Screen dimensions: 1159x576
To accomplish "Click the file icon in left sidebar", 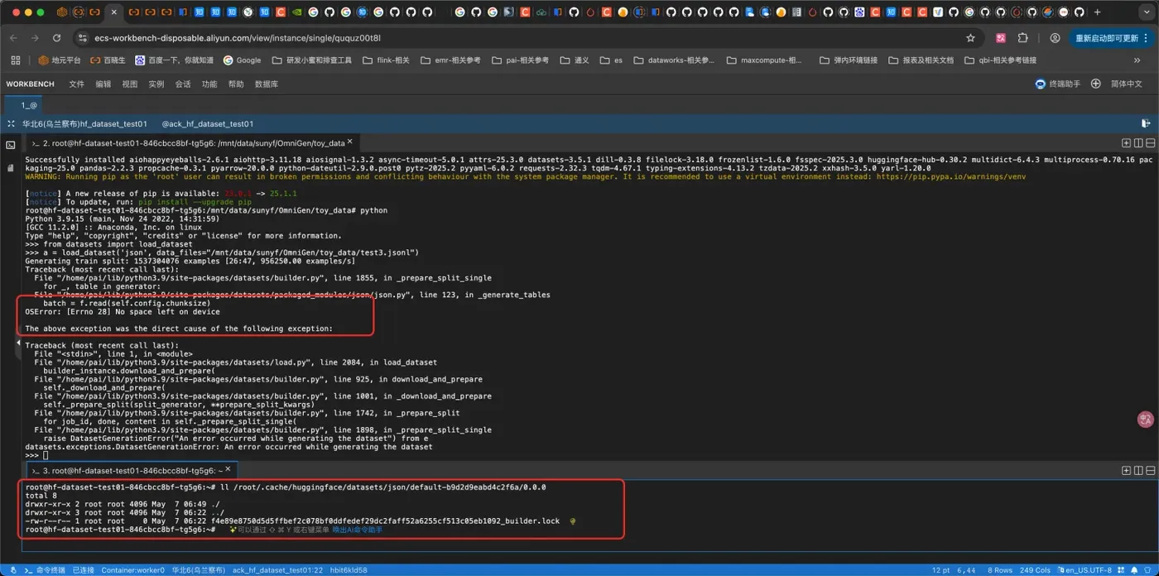I will [x=10, y=167].
